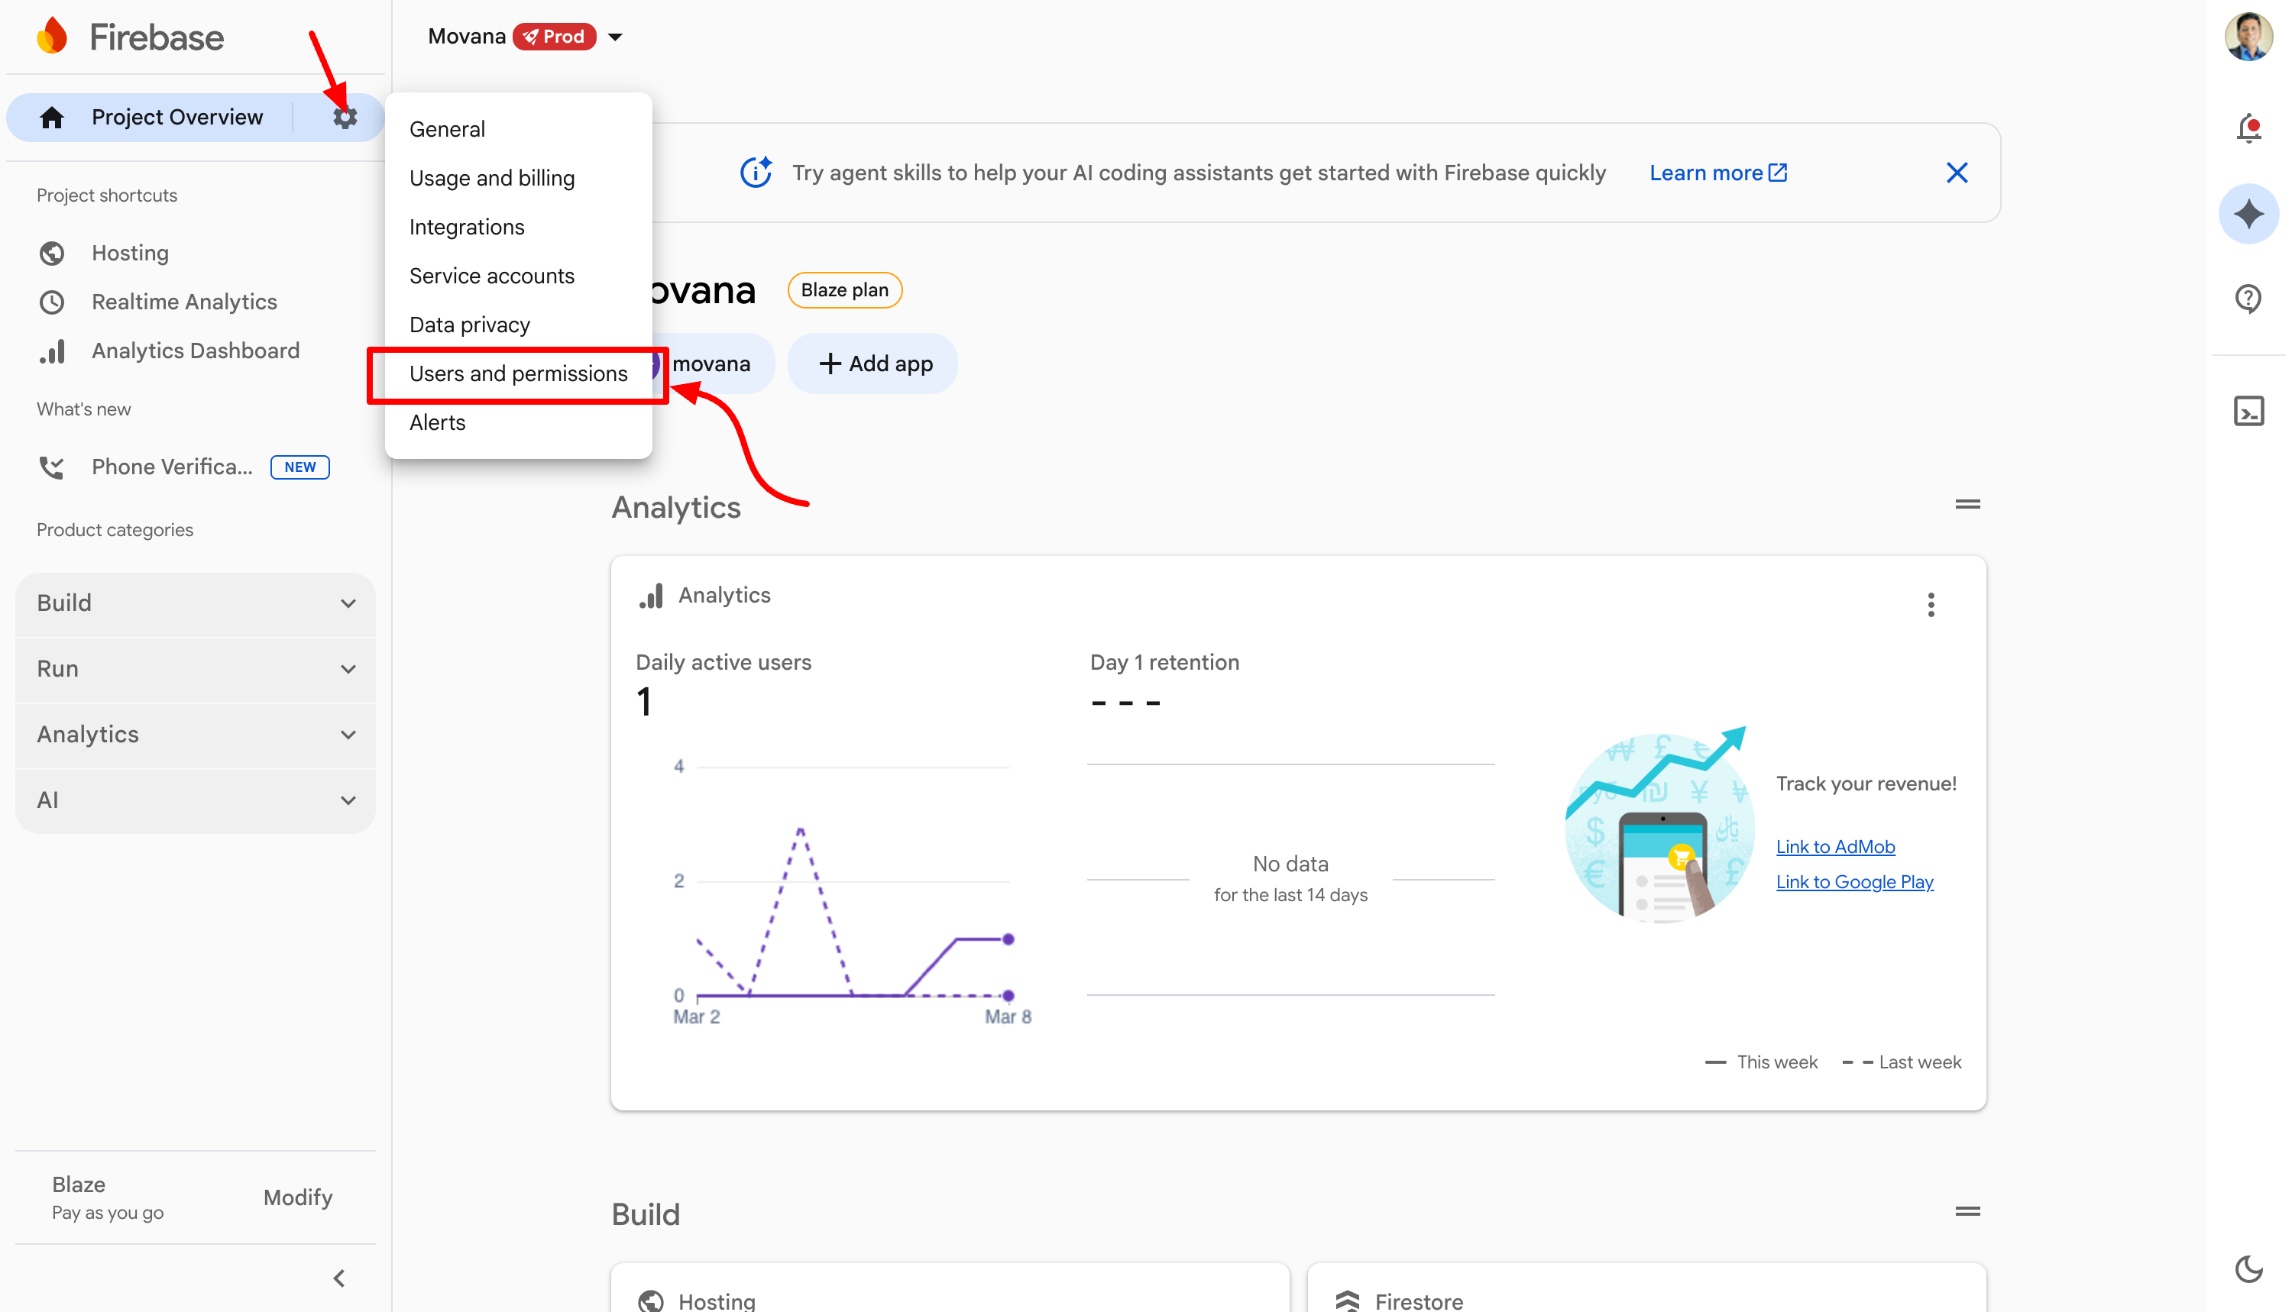
Task: Open the Cloud Shell terminal icon
Action: [x=2248, y=412]
